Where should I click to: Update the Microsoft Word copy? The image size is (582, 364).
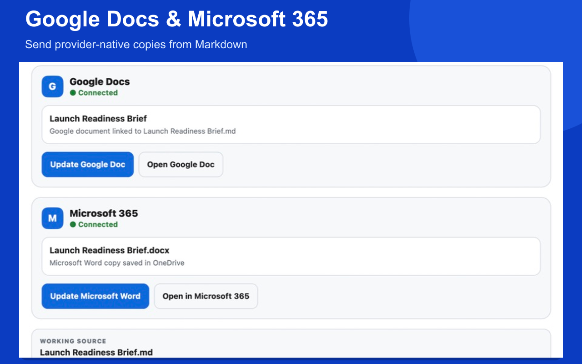tap(95, 296)
